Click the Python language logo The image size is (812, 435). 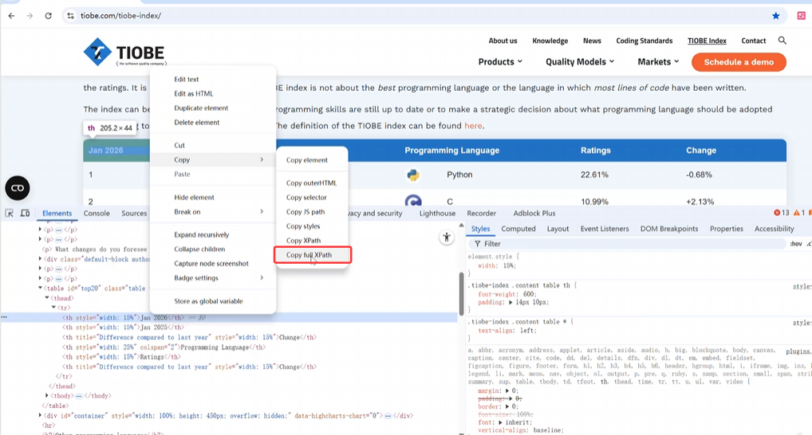coord(412,174)
